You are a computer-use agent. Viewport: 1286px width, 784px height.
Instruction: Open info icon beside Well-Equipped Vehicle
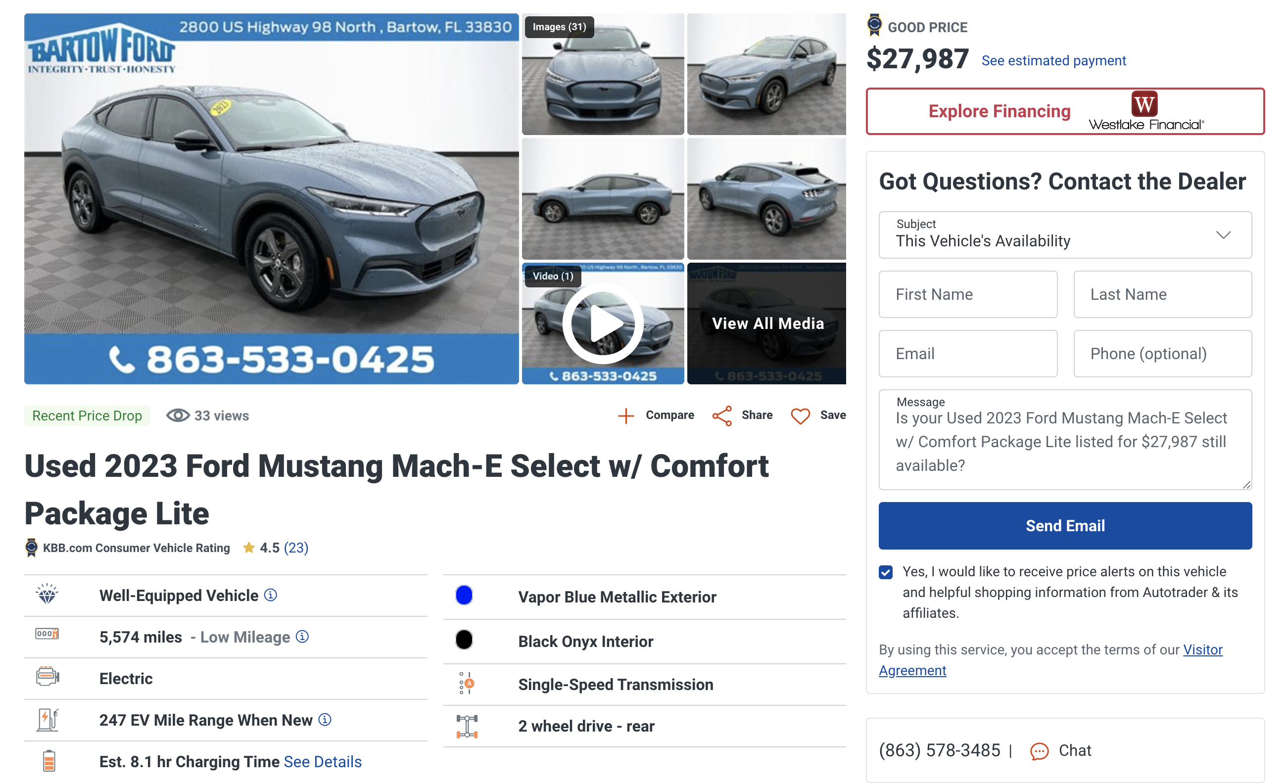pyautogui.click(x=270, y=595)
